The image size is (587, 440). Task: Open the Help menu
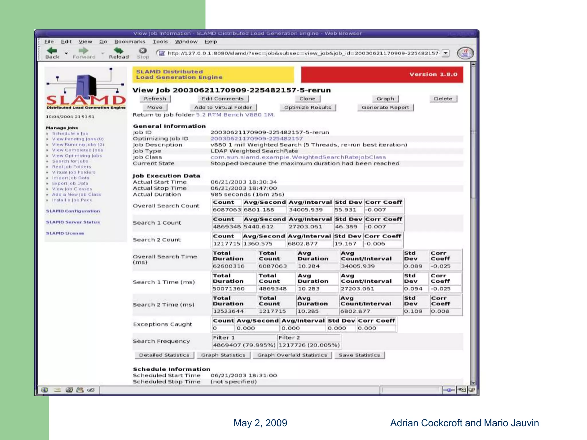pyautogui.click(x=211, y=42)
